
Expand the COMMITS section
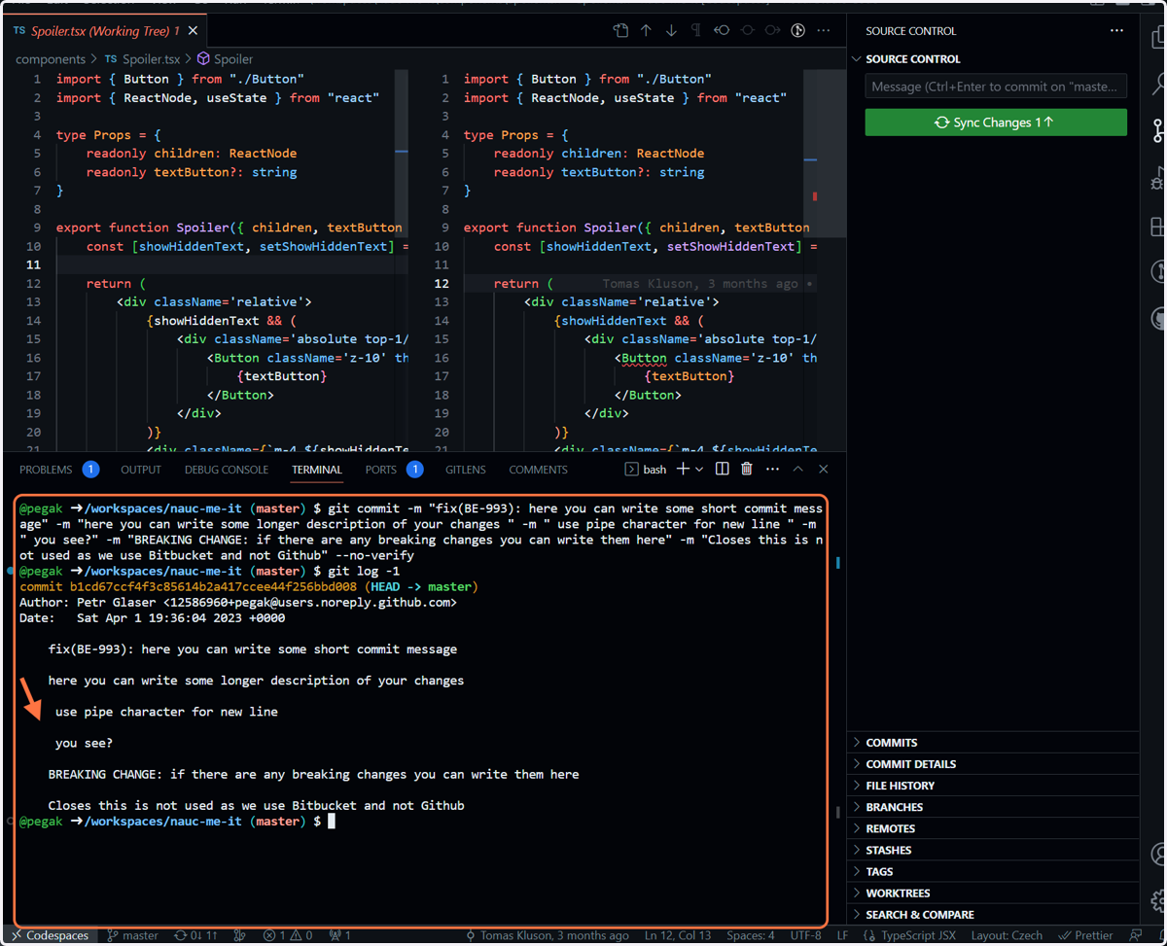pos(993,743)
